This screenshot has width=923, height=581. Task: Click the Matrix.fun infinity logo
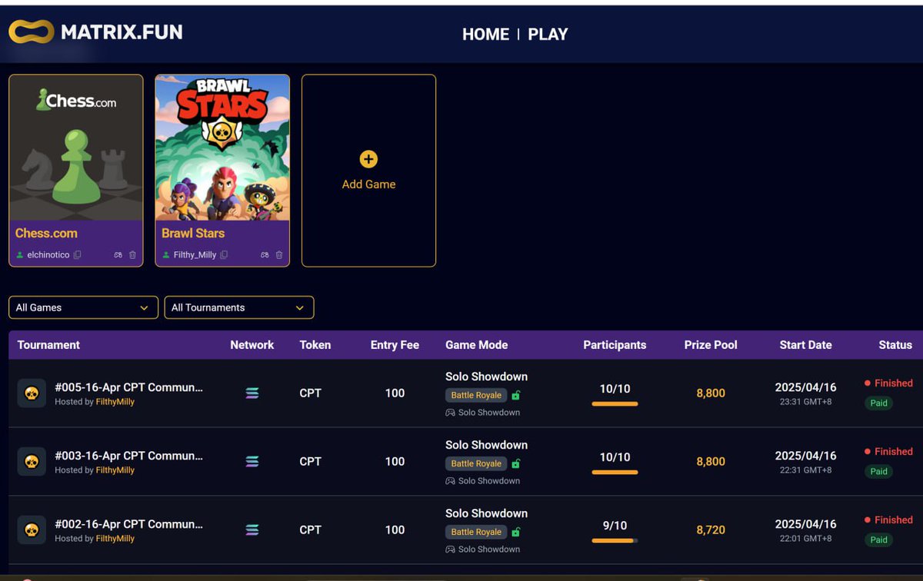point(32,32)
